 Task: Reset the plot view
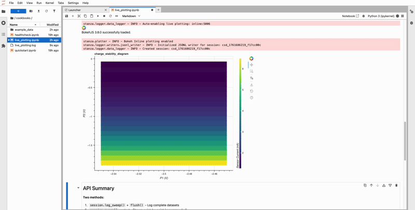(252, 91)
